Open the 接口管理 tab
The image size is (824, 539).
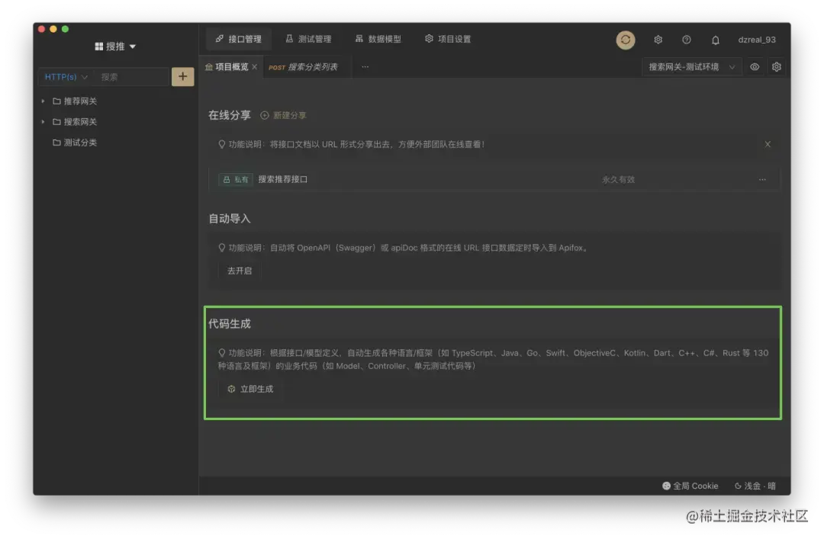click(238, 39)
